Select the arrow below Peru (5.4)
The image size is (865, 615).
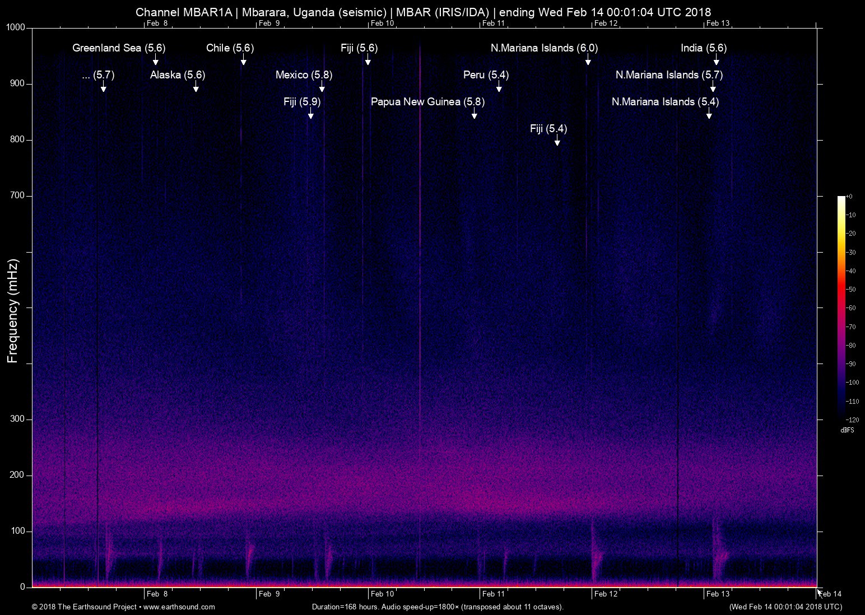click(x=499, y=87)
